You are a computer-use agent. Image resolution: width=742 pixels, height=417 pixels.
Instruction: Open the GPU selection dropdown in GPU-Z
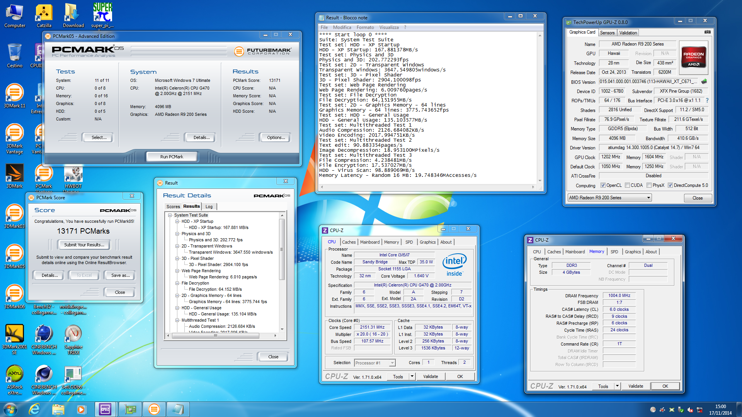point(609,198)
